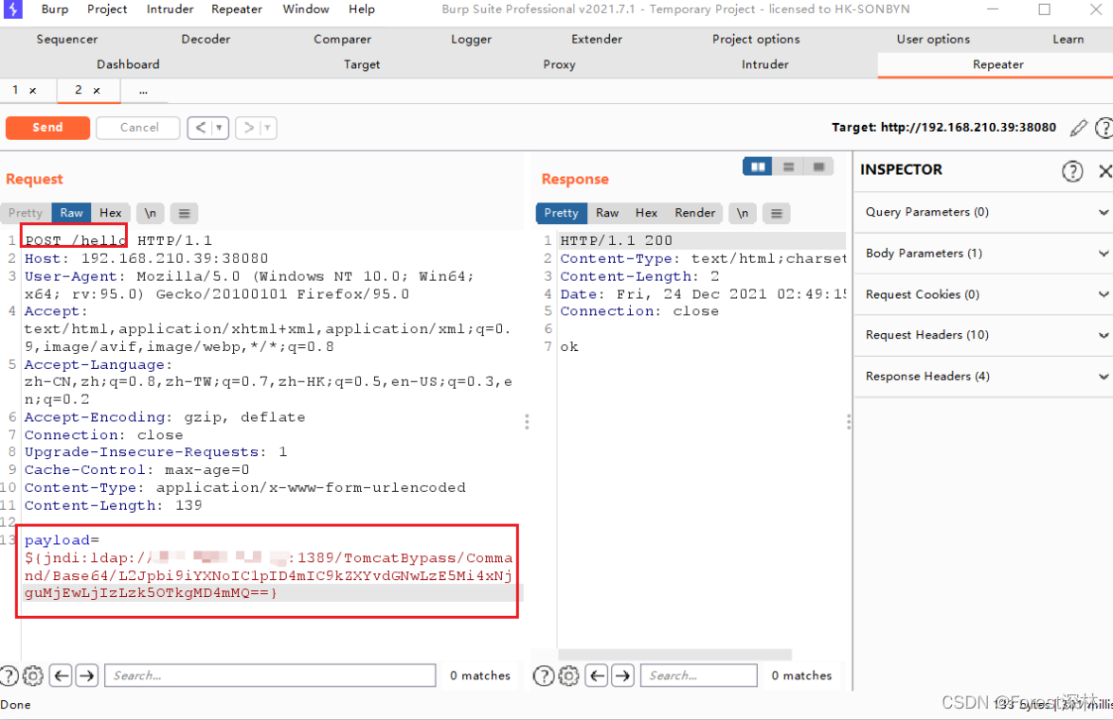Open the Sequencer tab
Viewport: 1113px width, 720px height.
tap(66, 40)
